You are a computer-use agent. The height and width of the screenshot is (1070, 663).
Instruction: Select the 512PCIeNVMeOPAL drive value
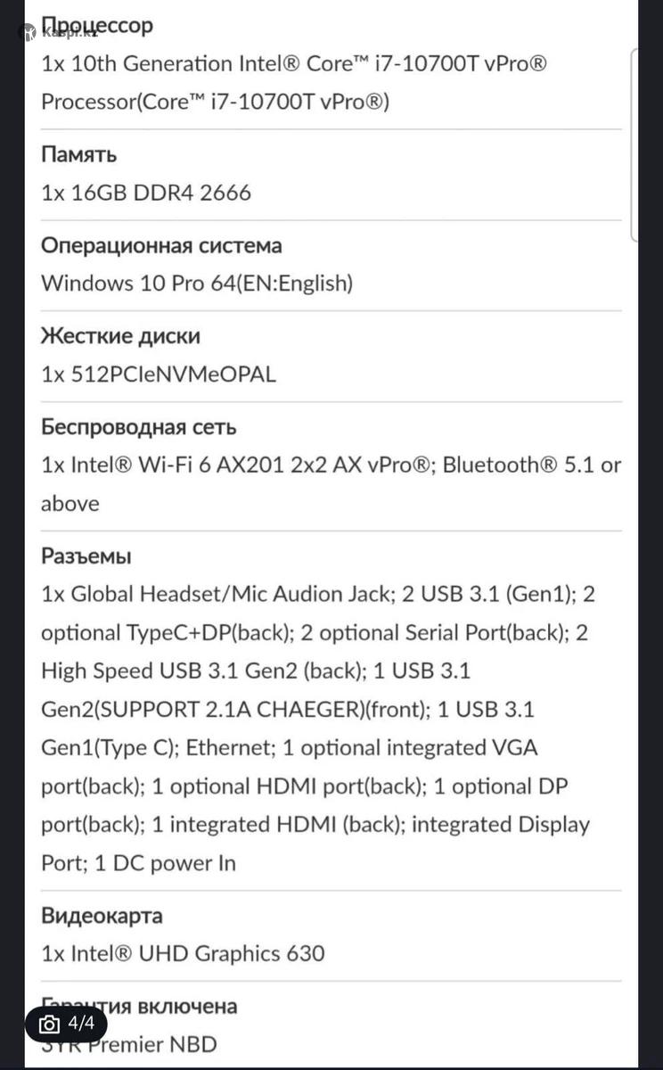point(159,374)
